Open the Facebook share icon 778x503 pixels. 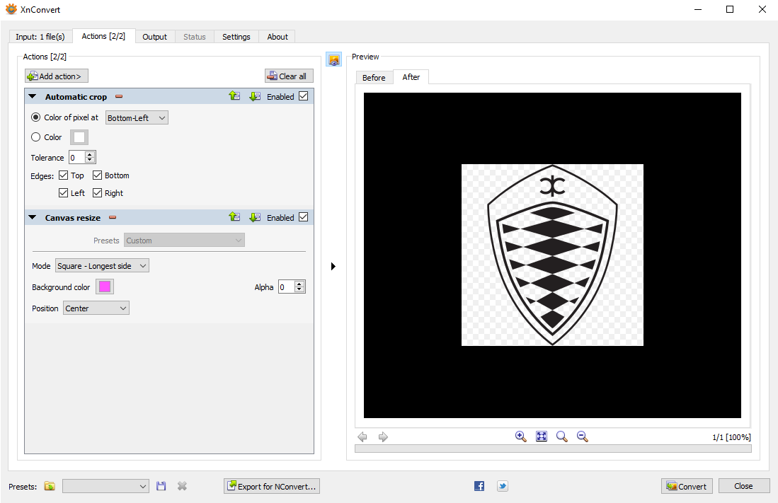[479, 486]
